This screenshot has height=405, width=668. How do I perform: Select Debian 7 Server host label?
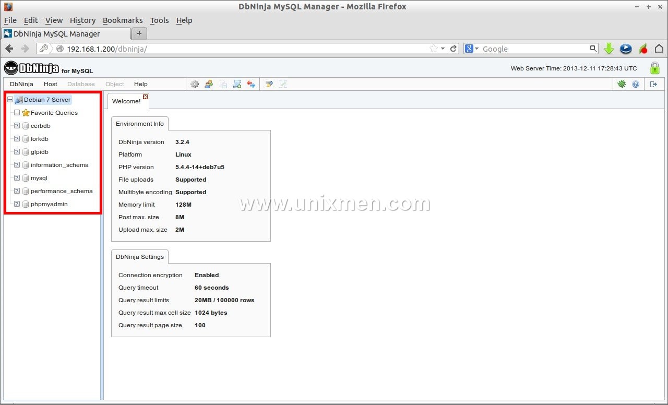point(47,100)
